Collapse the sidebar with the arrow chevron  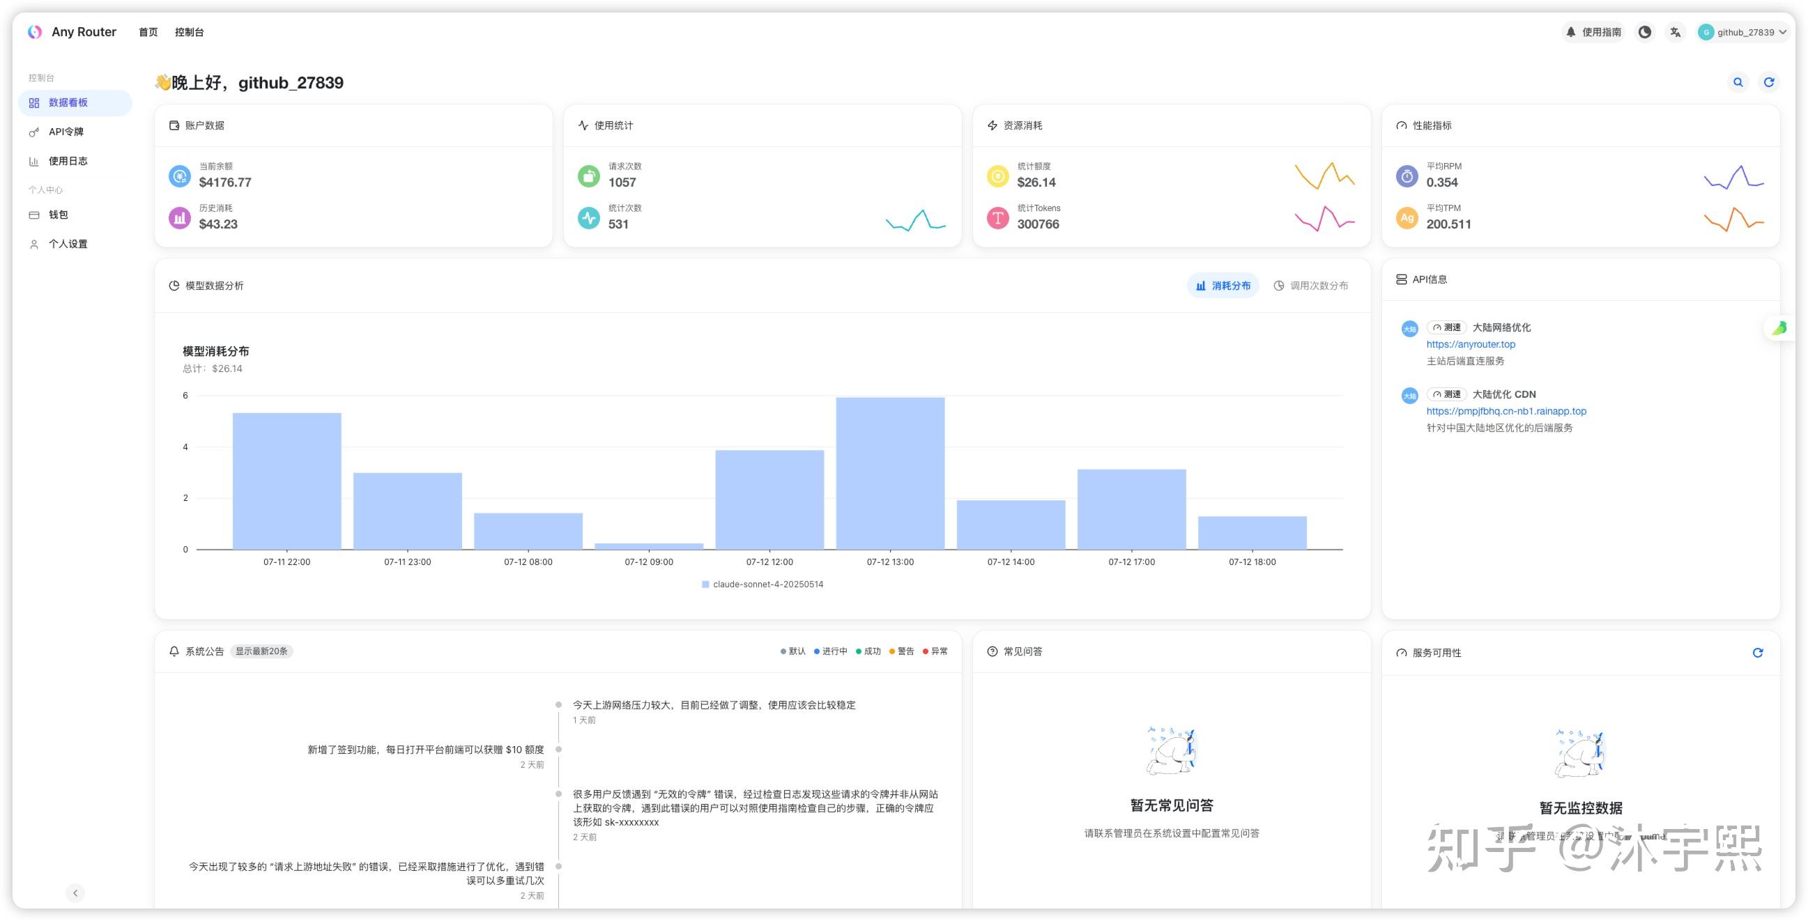[x=75, y=893]
